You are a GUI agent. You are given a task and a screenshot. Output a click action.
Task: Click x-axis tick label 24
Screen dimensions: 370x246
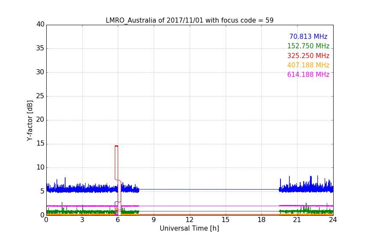click(x=333, y=220)
